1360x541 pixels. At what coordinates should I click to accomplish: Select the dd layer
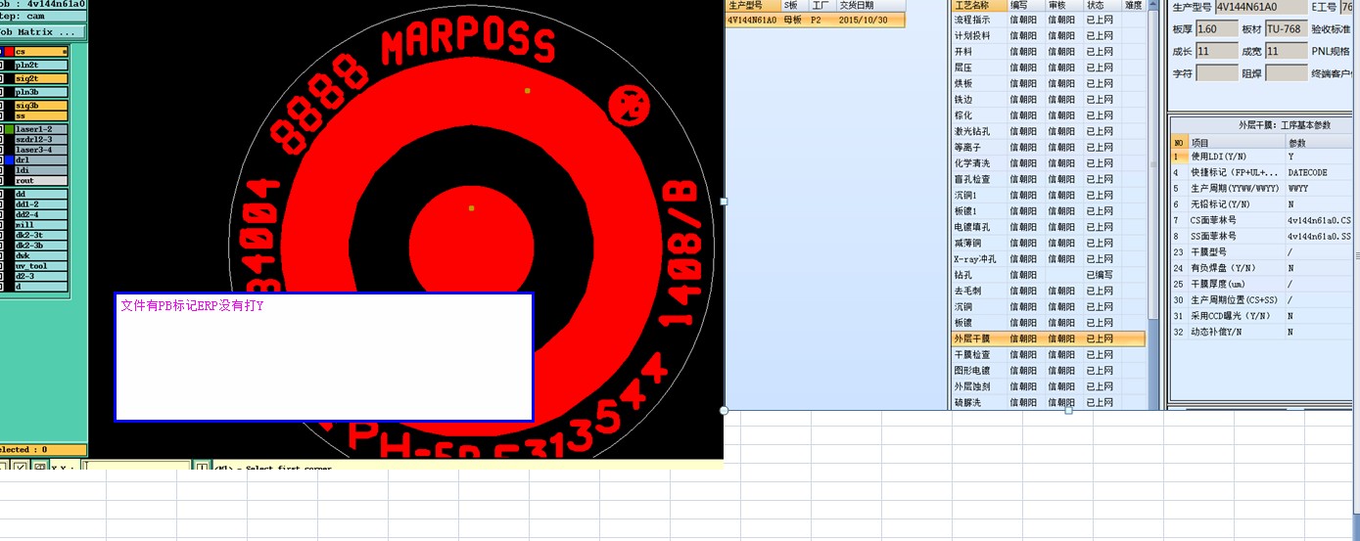pyautogui.click(x=40, y=194)
